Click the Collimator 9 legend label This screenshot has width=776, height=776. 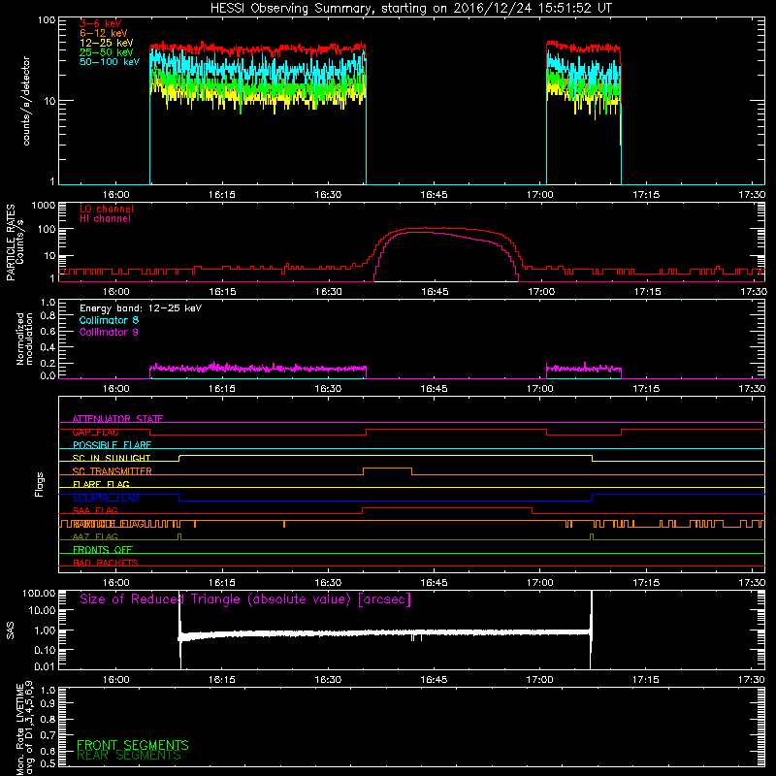(x=109, y=332)
